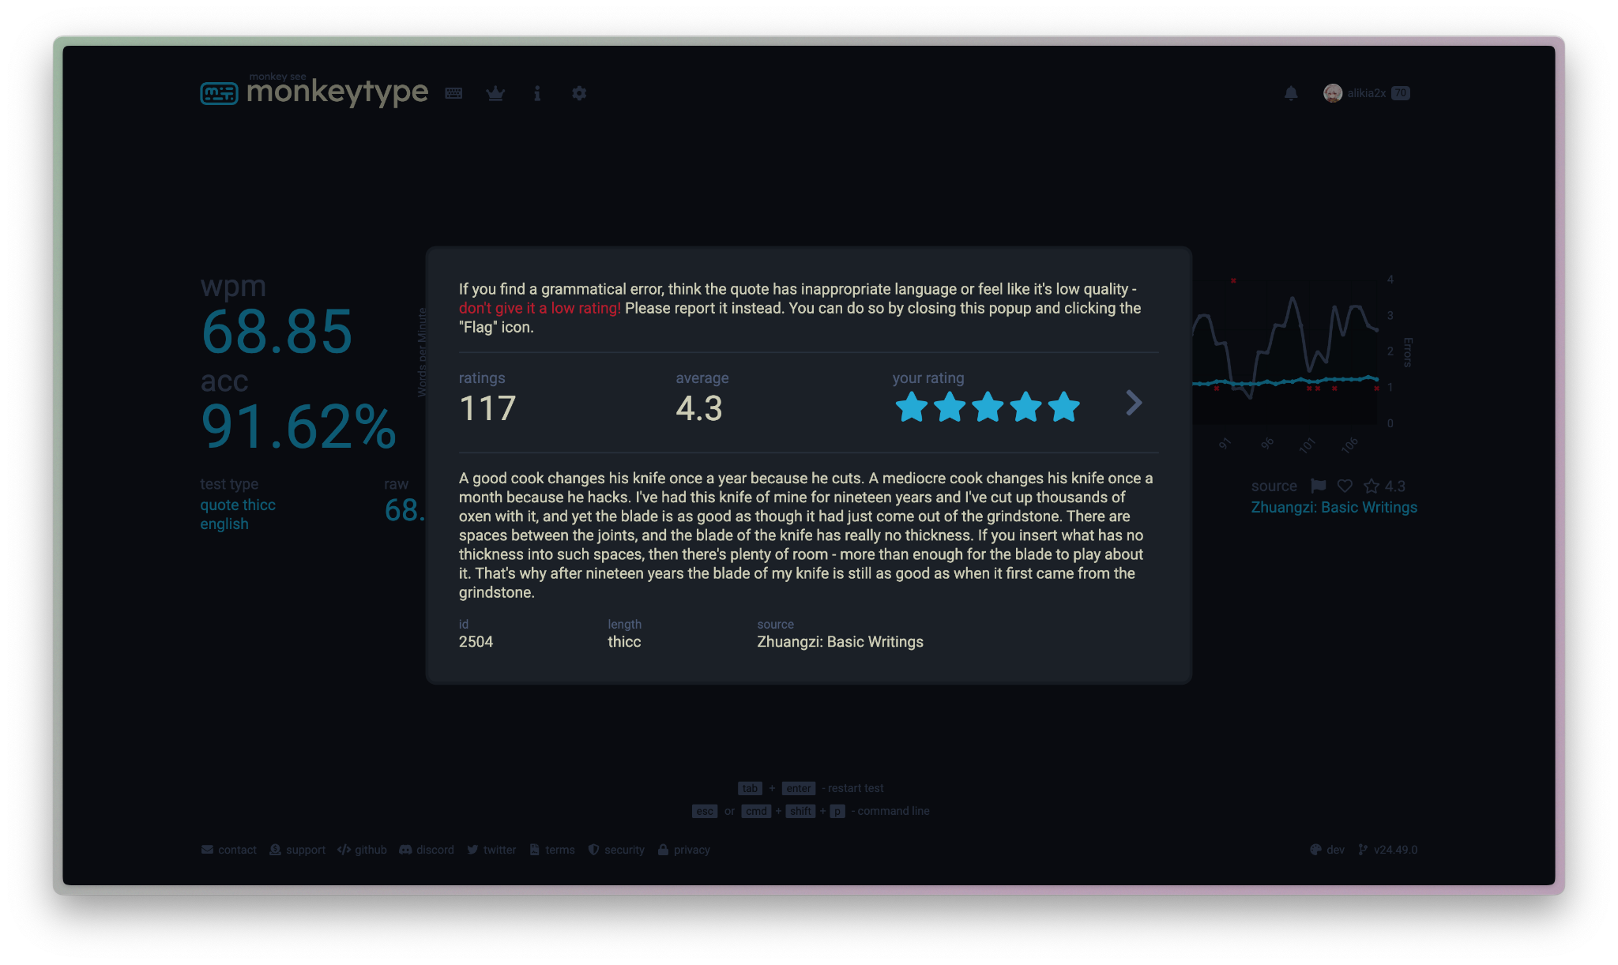Open the keyboard typing test icon
Image resolution: width=1618 pixels, height=965 pixels.
[453, 93]
